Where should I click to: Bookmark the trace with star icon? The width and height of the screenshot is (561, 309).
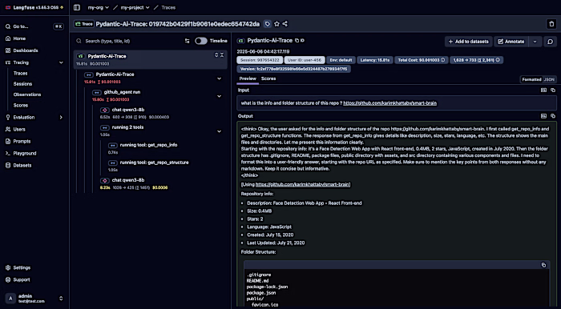point(276,24)
